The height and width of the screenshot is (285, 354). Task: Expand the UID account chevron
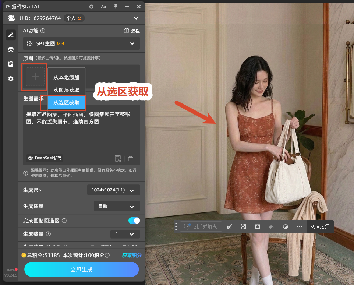[x=136, y=18]
